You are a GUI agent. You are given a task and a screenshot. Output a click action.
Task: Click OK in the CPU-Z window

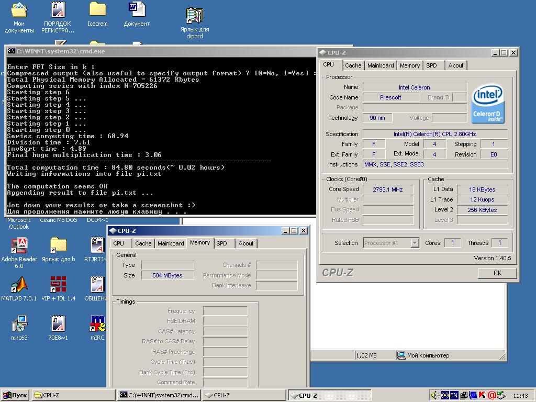[497, 273]
